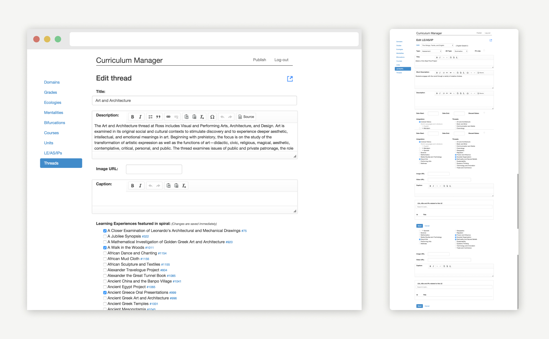Viewport: 549px width, 339px height.
Task: Check African Mud Cloth learning experience
Action: (105, 259)
